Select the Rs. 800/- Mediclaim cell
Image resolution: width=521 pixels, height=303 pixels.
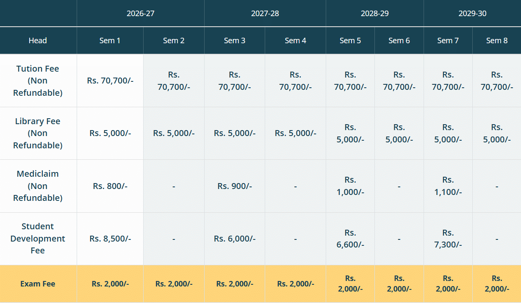[x=110, y=186]
